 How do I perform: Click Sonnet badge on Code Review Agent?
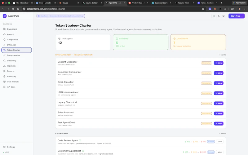point(211,142)
